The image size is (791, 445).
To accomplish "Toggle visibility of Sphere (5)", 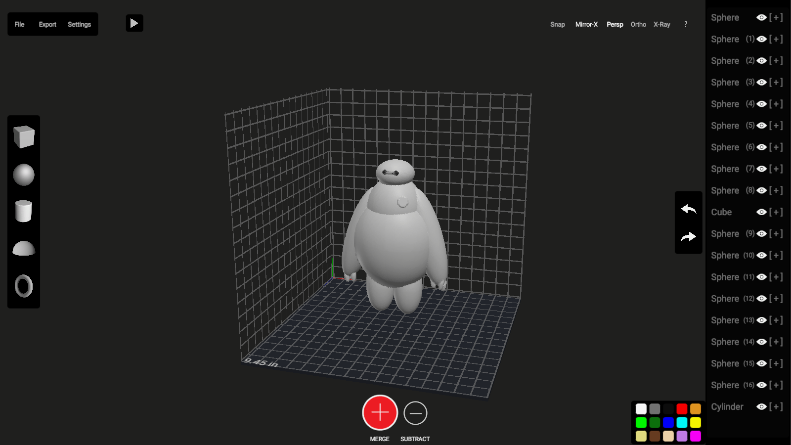I will coord(762,126).
